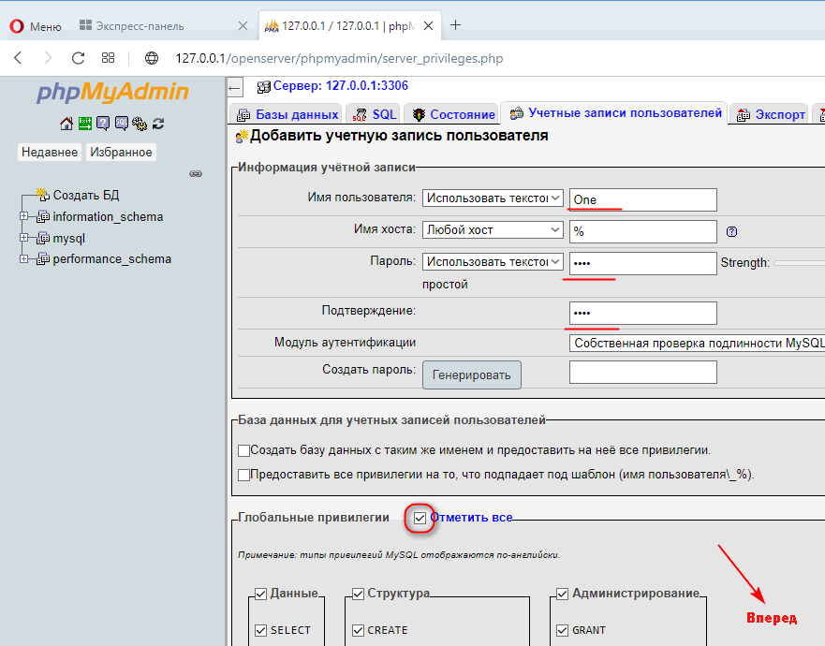Click the phpMyAdmin logo
The height and width of the screenshot is (646, 825).
click(x=112, y=92)
